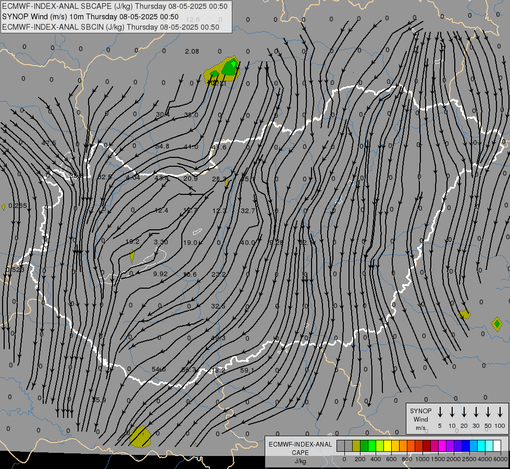Screen dimensions: 510x469
Task: Click the 'J/kg' unit label under CAPE
Action: tap(300, 461)
